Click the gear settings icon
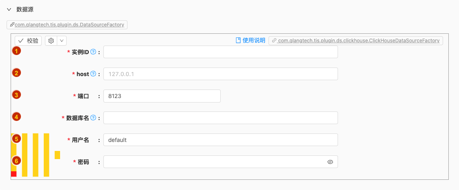Viewport: 459px width, 190px height. (x=51, y=41)
